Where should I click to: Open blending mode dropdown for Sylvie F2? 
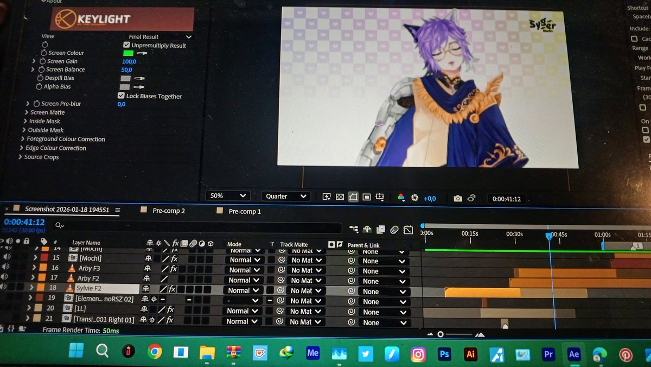click(244, 290)
